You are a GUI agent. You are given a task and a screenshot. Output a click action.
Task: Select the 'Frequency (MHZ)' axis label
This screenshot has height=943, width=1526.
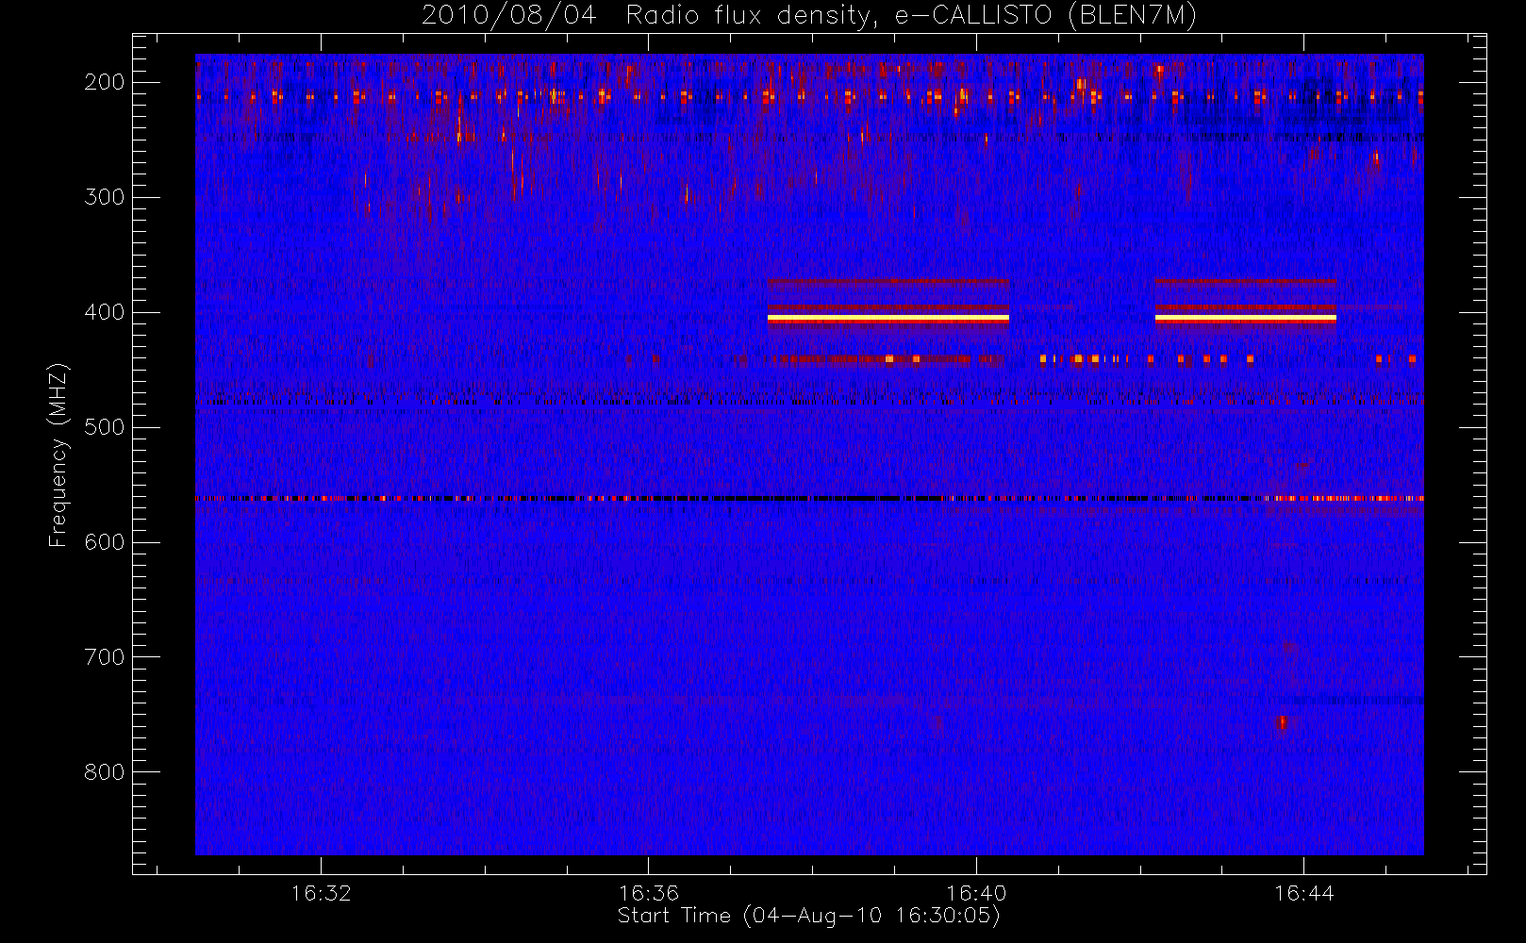tap(58, 455)
